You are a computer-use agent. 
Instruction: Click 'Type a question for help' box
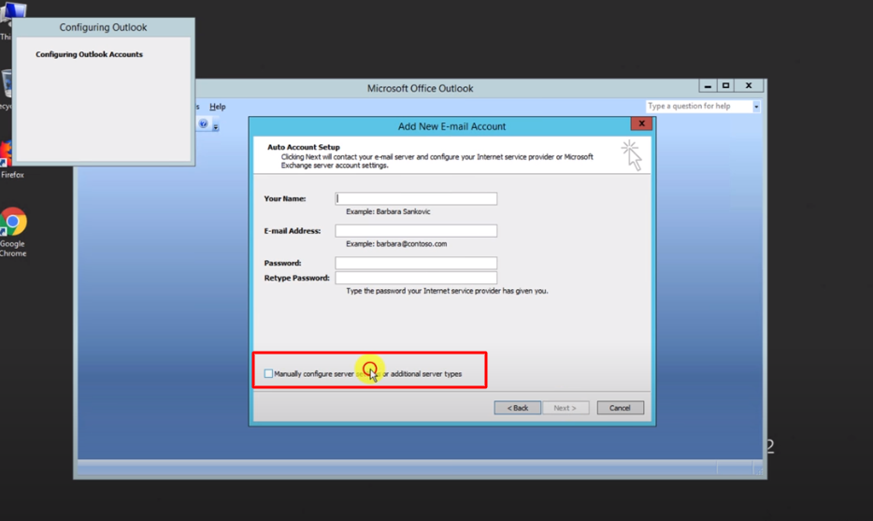699,106
